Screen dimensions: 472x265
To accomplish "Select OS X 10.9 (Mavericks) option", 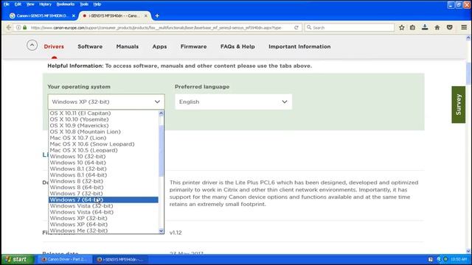I will click(103, 125).
